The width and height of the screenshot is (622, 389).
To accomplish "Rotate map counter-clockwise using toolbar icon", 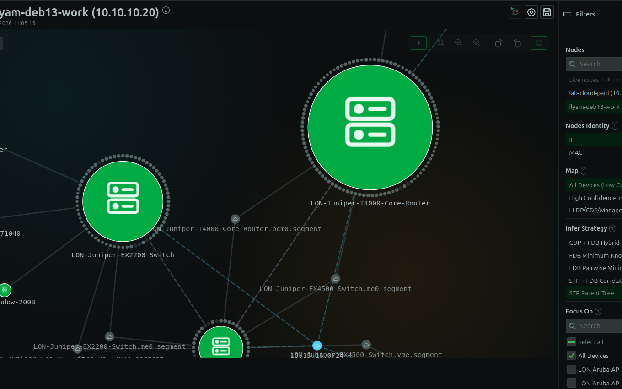I will click(517, 43).
